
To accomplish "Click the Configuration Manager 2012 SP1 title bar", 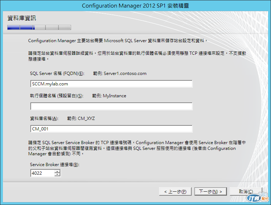I will click(136, 5).
